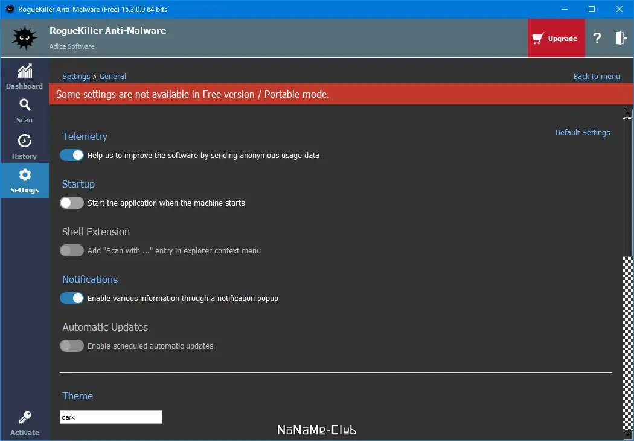Click the RogueKiller spiky logo
Image resolution: width=634 pixels, height=441 pixels.
click(25, 38)
